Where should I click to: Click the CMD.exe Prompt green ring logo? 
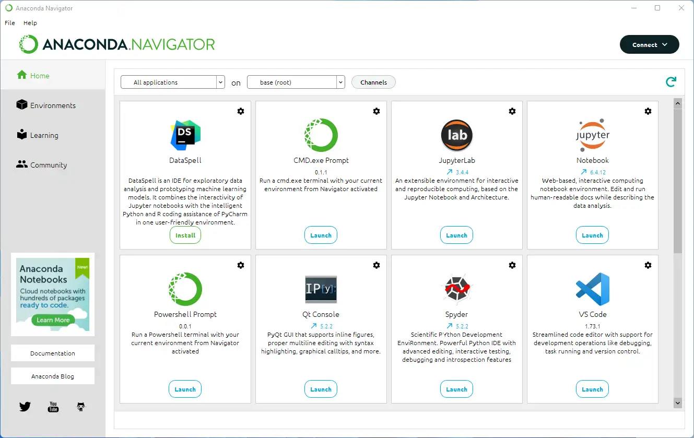(321, 135)
